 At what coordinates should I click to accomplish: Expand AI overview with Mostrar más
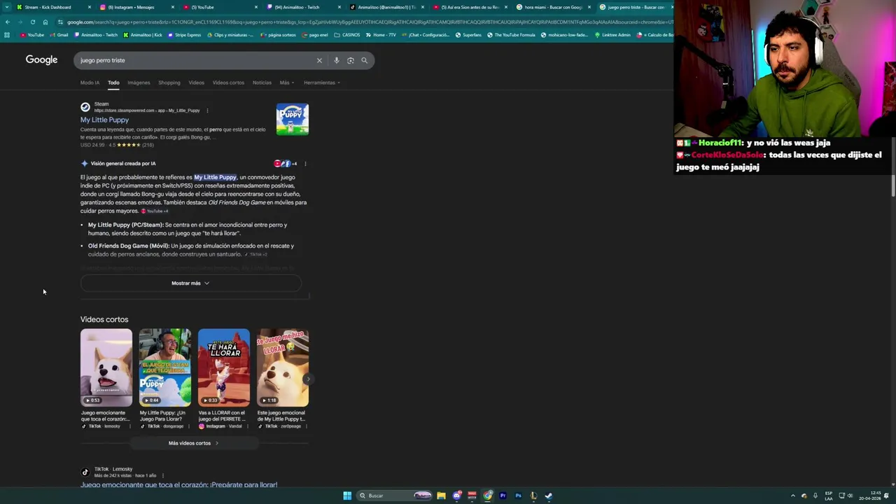pyautogui.click(x=190, y=283)
